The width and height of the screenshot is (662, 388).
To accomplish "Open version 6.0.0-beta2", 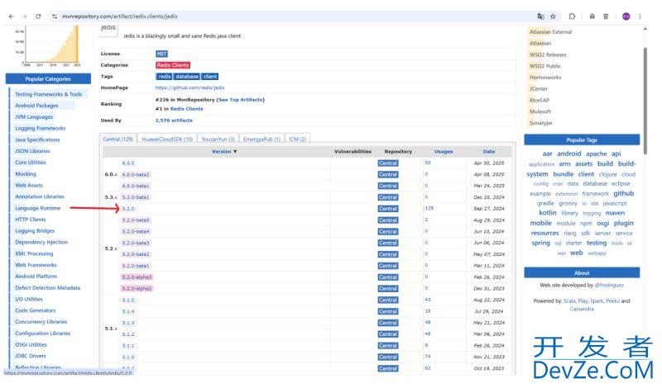I will point(136,174).
